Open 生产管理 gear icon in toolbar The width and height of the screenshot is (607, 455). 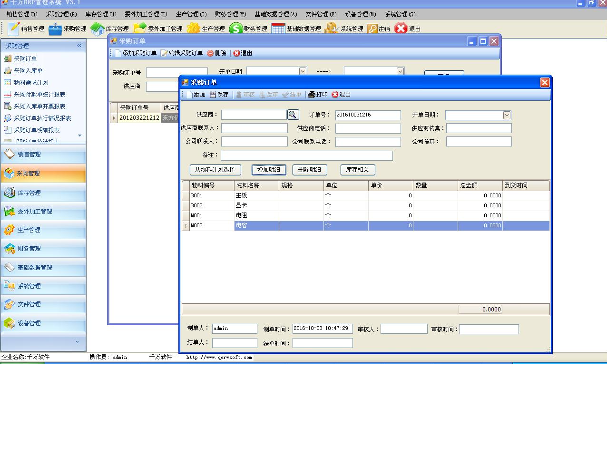(x=193, y=29)
